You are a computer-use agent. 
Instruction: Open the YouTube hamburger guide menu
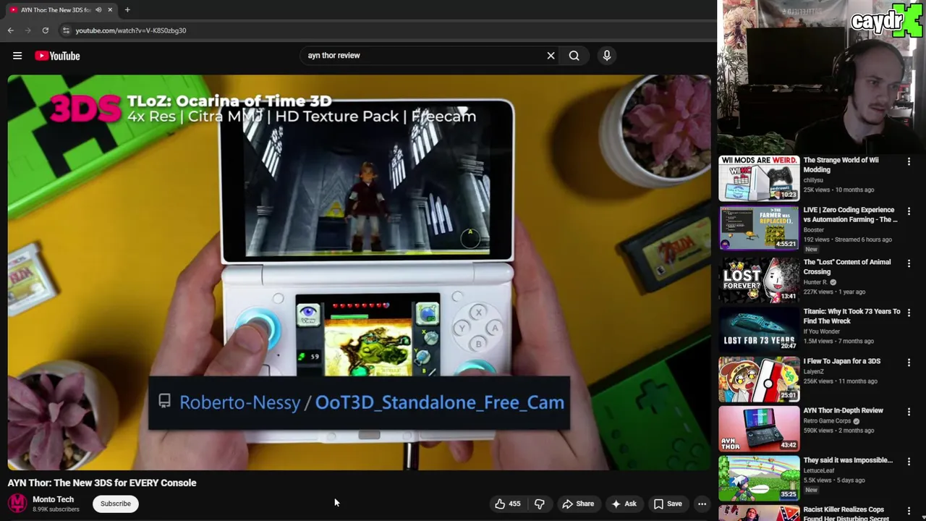tap(17, 56)
